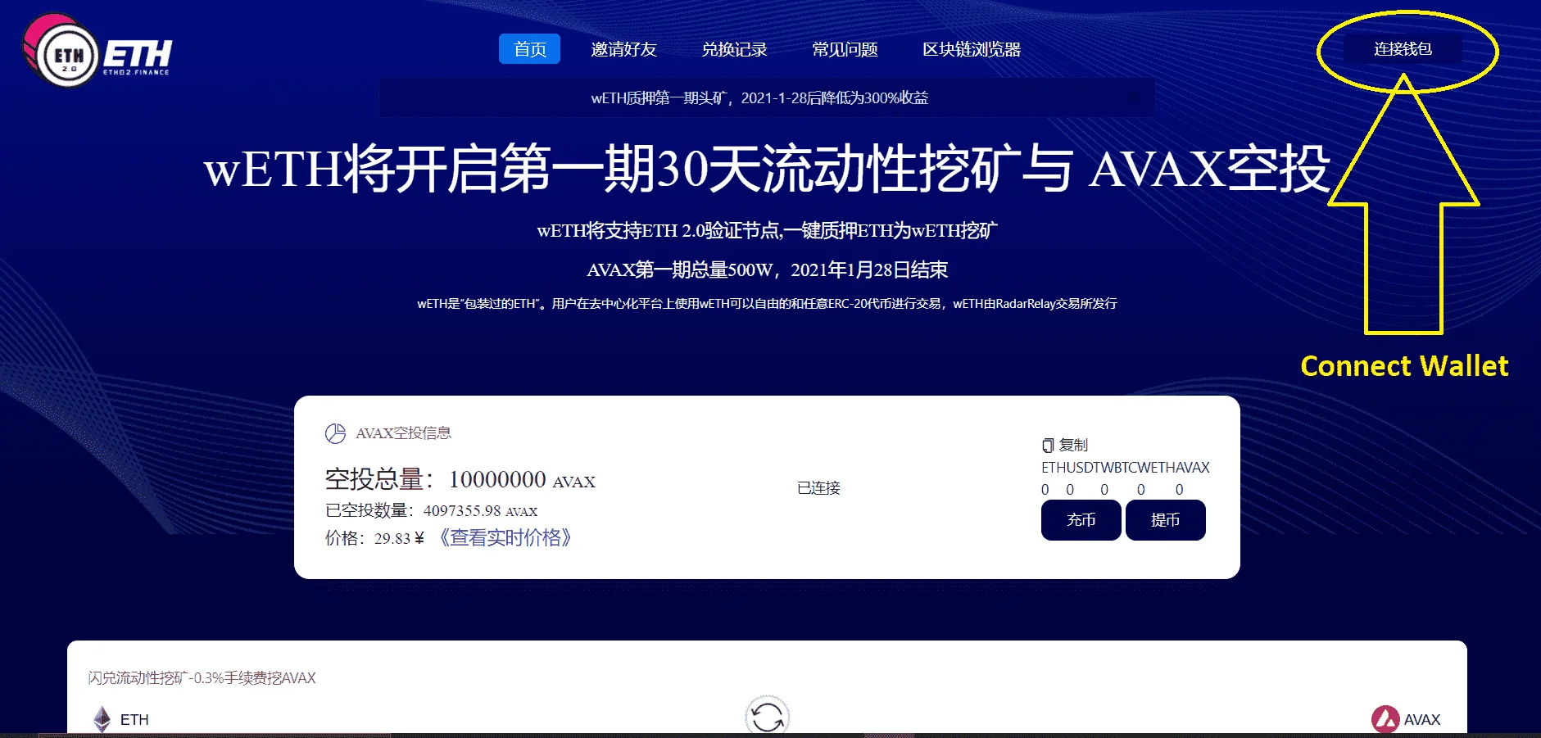Click the 提币 withdraw button
This screenshot has width=1541, height=738.
pyautogui.click(x=1166, y=520)
